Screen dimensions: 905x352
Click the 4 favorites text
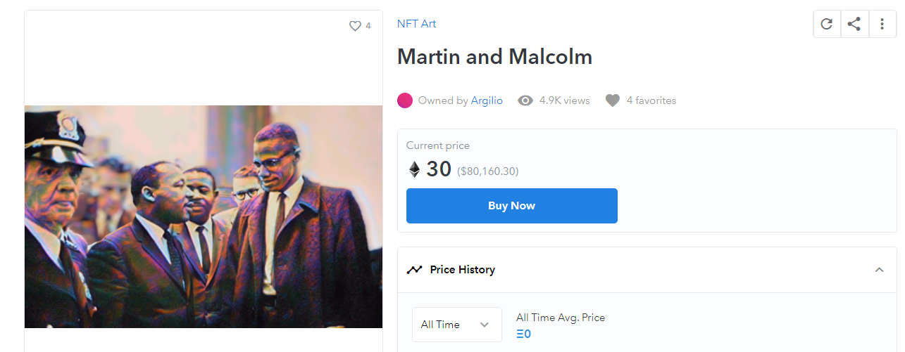pyautogui.click(x=651, y=100)
